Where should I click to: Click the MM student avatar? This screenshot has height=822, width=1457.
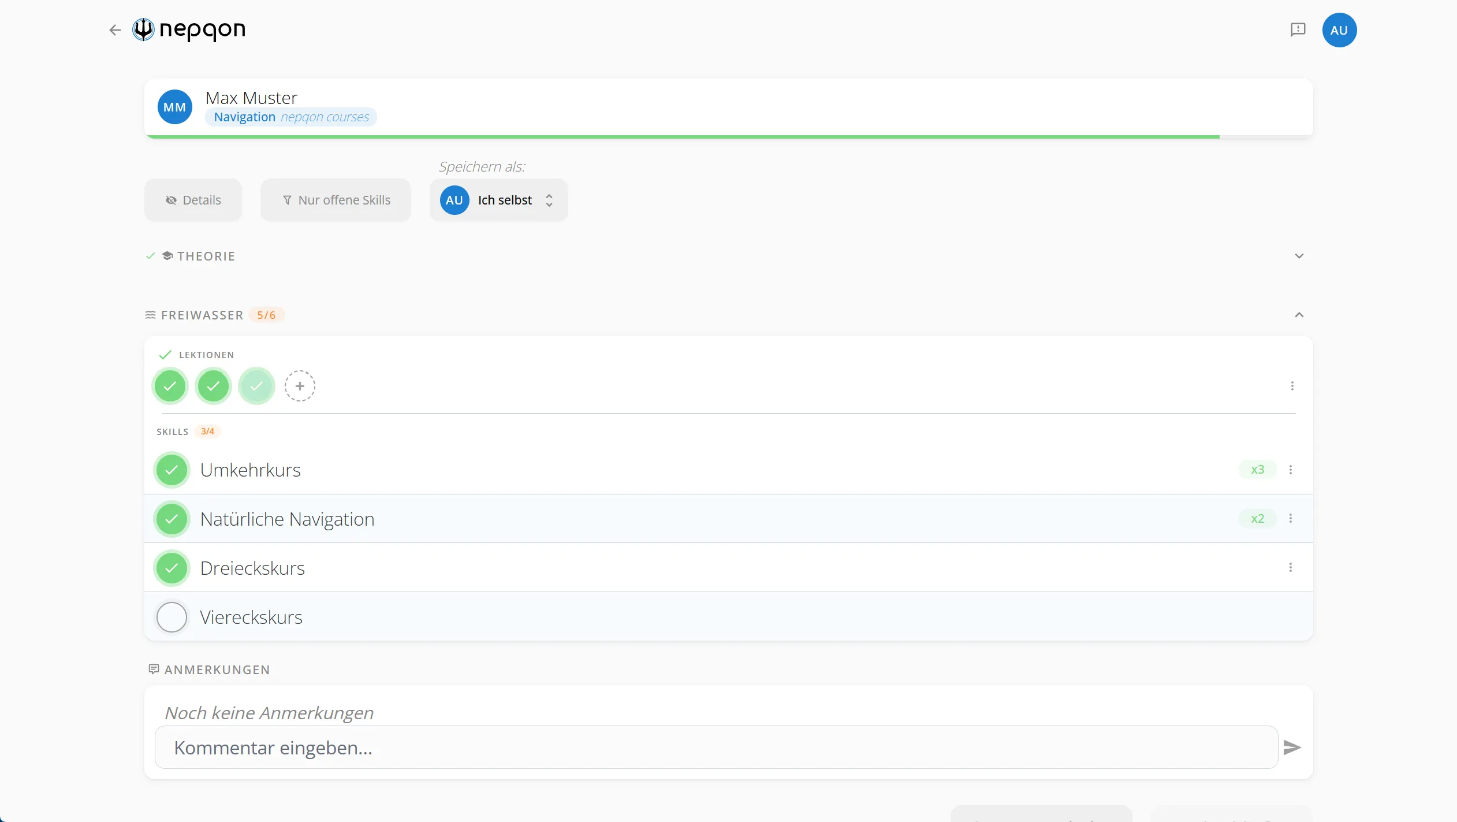tap(175, 107)
